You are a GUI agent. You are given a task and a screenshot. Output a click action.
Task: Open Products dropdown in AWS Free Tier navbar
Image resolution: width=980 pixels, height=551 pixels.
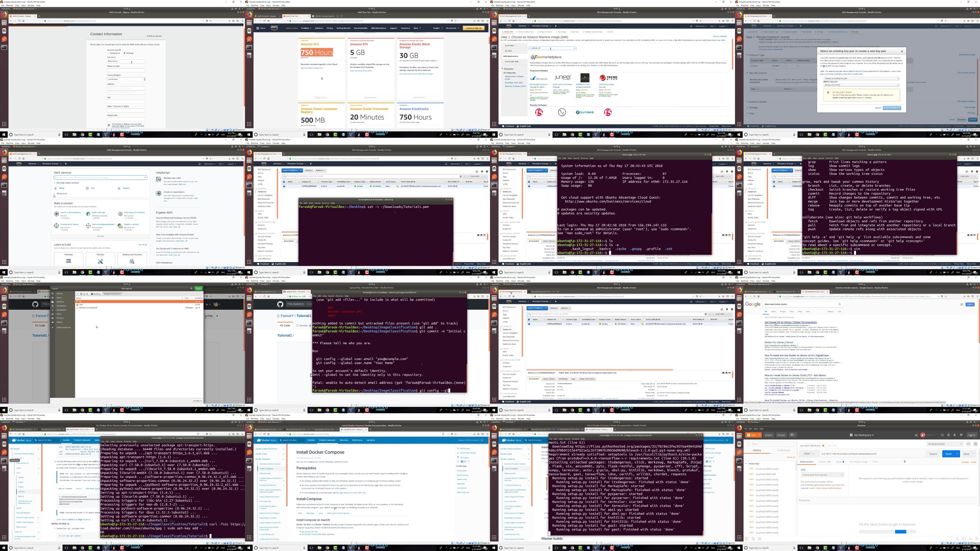pyautogui.click(x=306, y=28)
